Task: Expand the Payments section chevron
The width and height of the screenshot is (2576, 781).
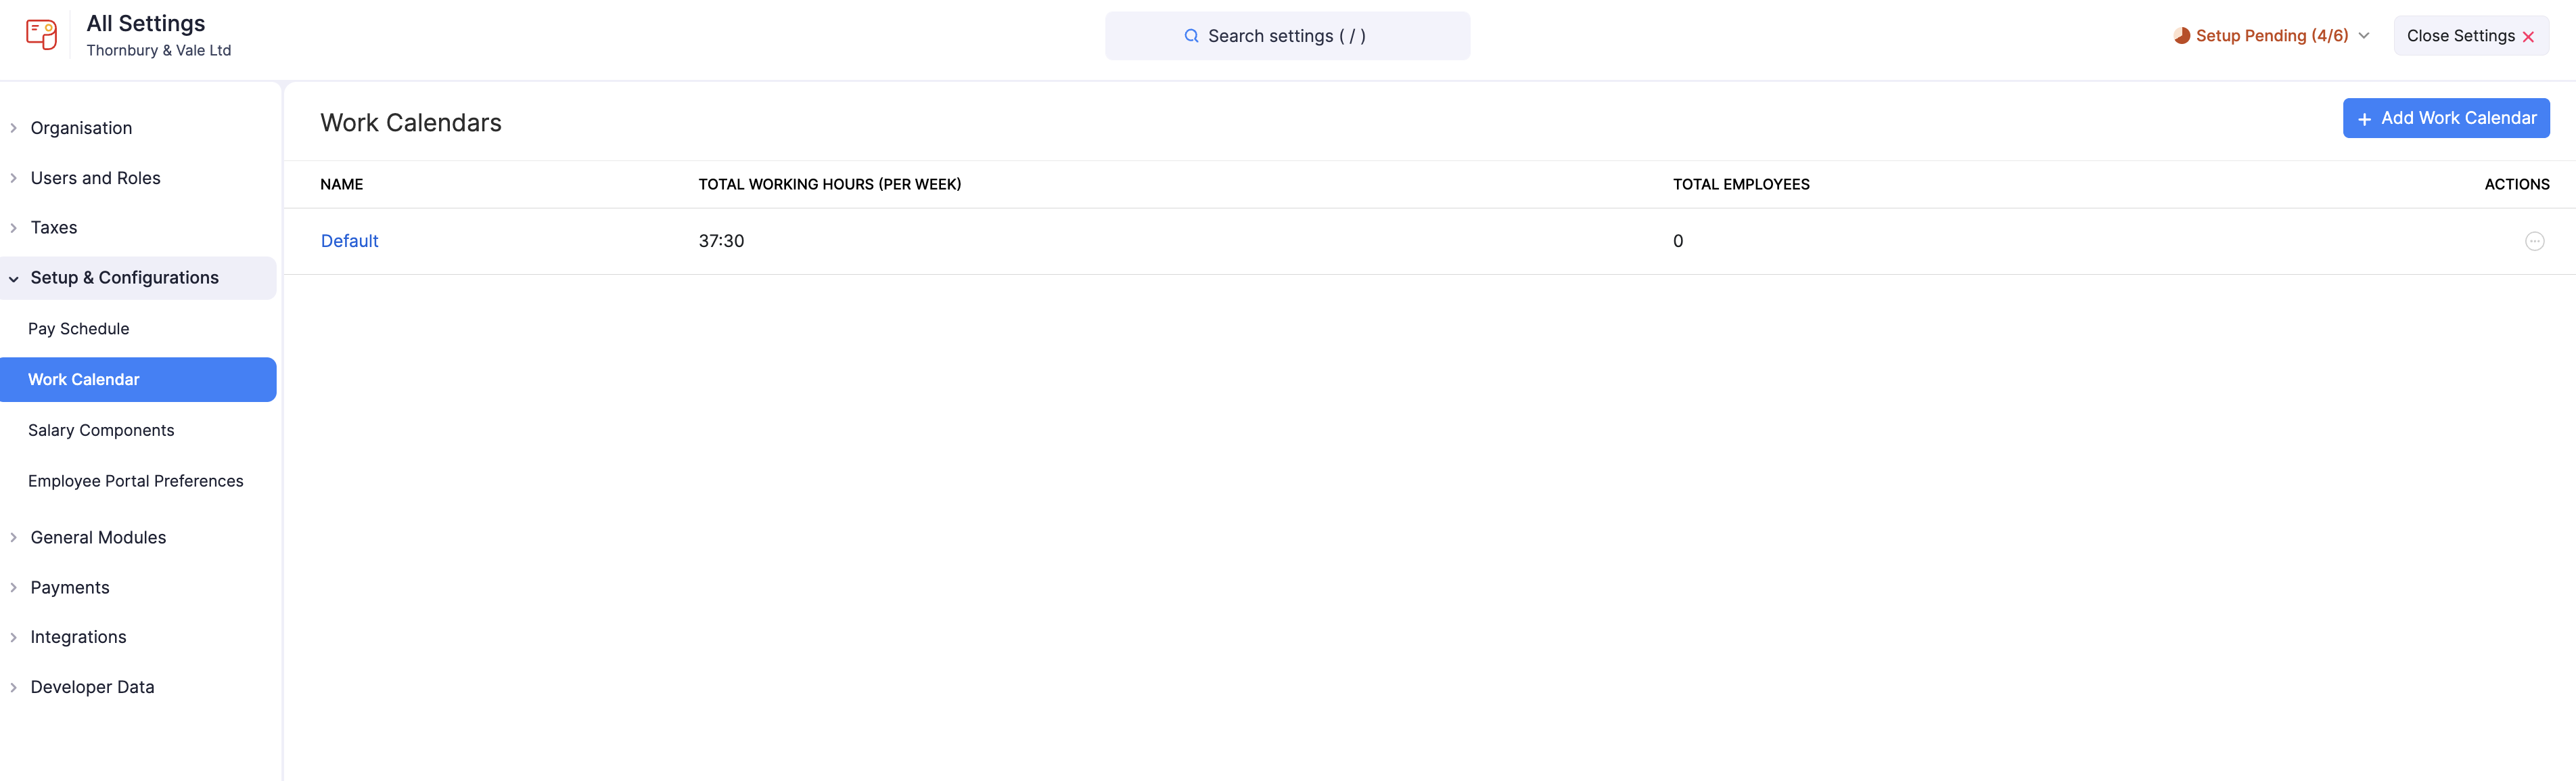Action: pos(13,588)
